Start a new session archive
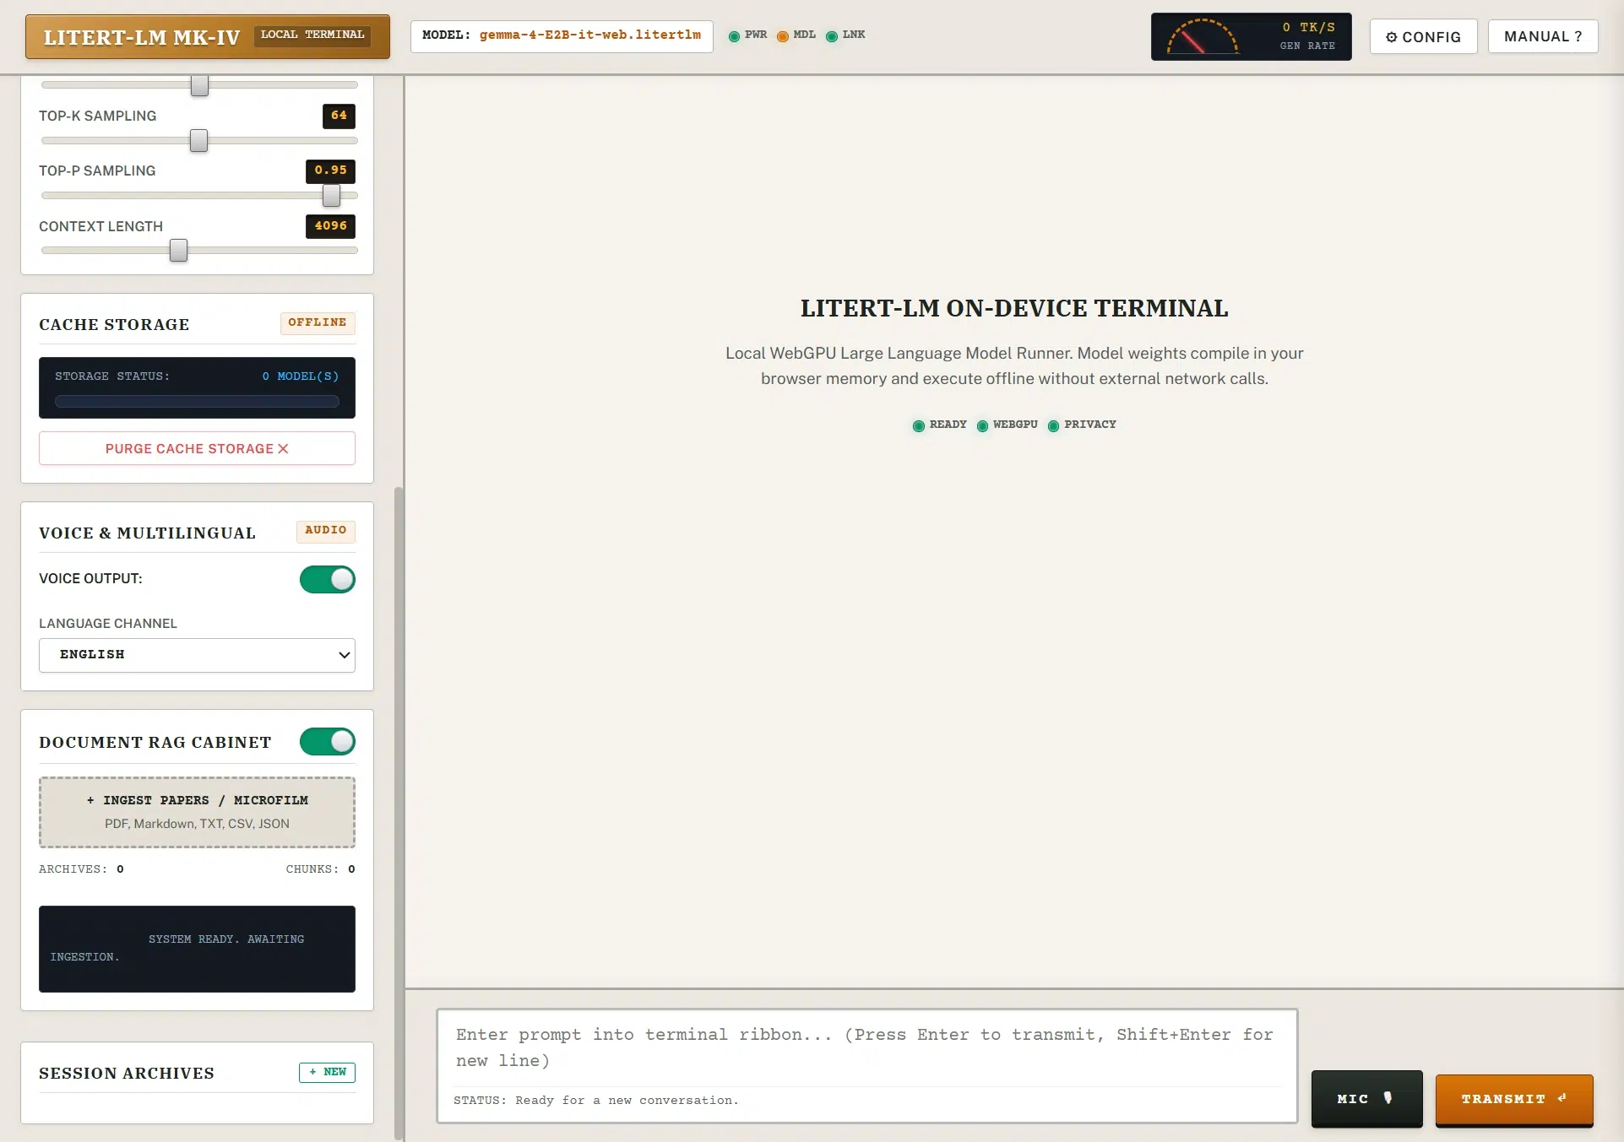 [327, 1072]
